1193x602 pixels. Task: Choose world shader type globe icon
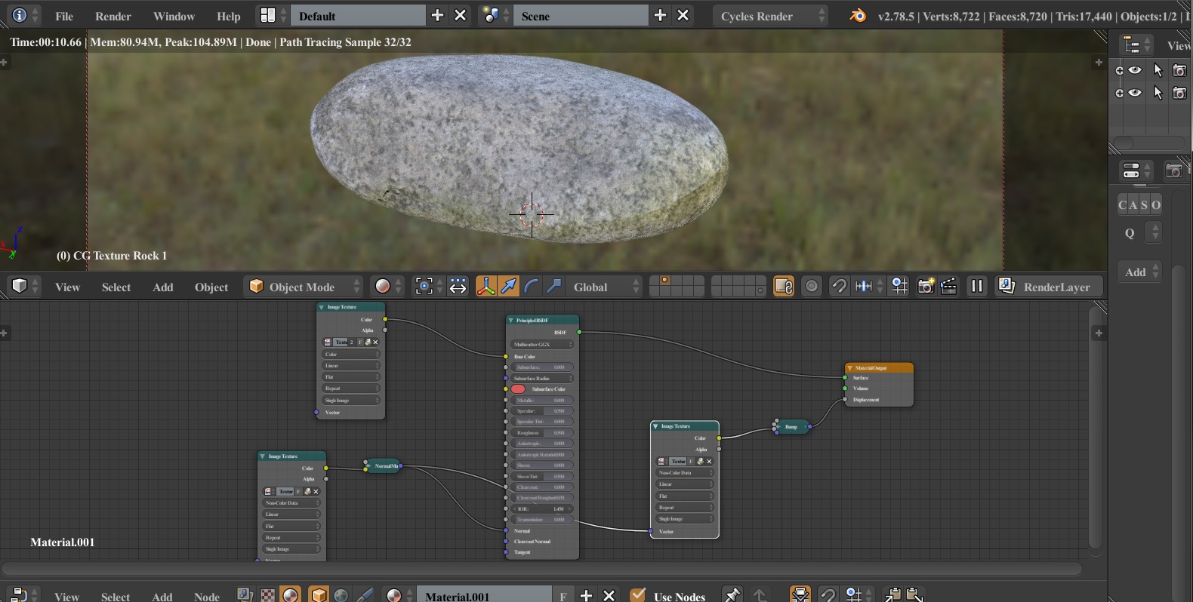click(341, 594)
